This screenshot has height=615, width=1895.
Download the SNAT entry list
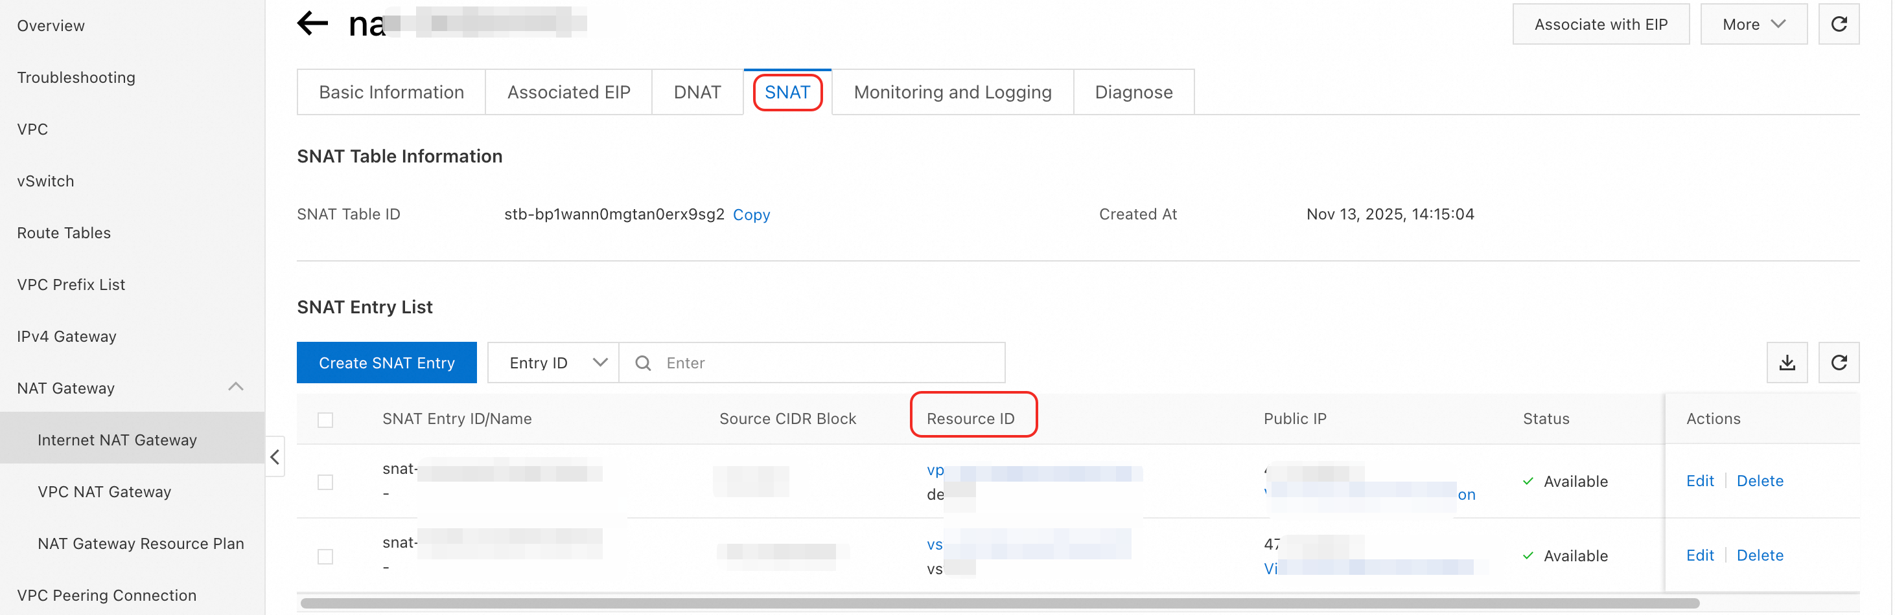pyautogui.click(x=1787, y=363)
